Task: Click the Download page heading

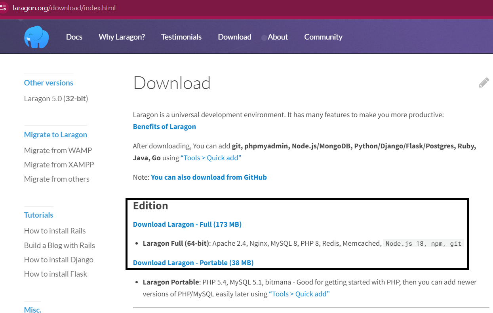Action: (172, 83)
